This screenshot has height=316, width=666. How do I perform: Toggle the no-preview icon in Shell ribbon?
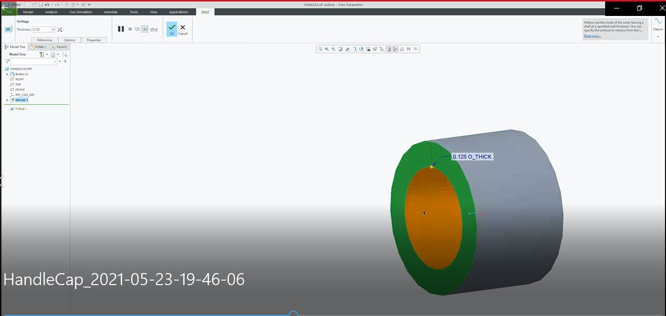click(130, 29)
